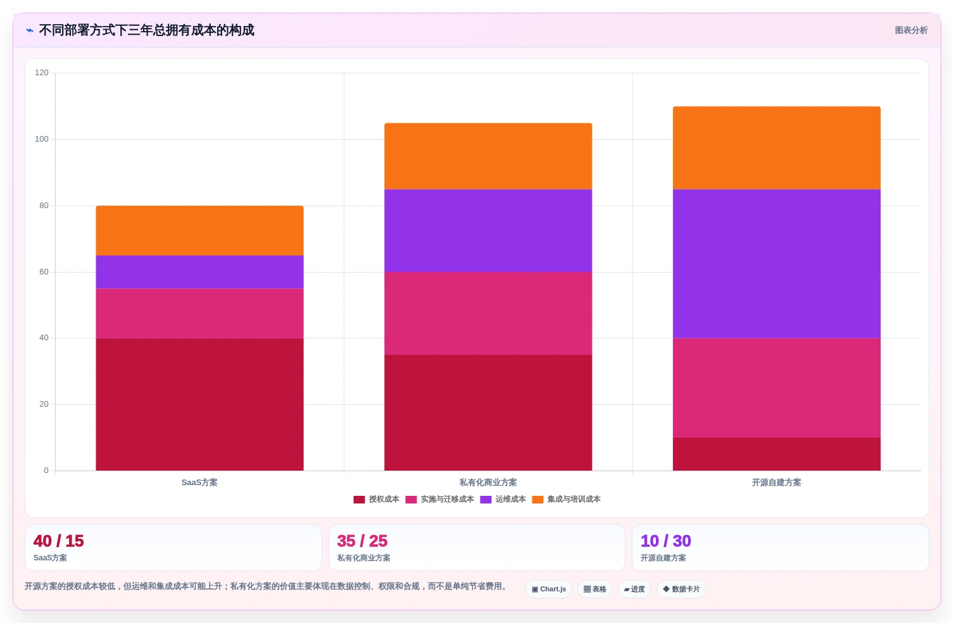Click the 私有化商业方案 purple 运维成本 segment
Image resolution: width=954 pixels, height=623 pixels.
click(488, 231)
